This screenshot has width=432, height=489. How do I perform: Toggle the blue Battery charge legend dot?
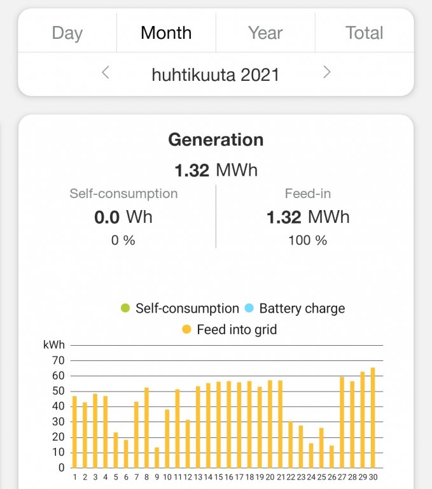click(x=249, y=309)
